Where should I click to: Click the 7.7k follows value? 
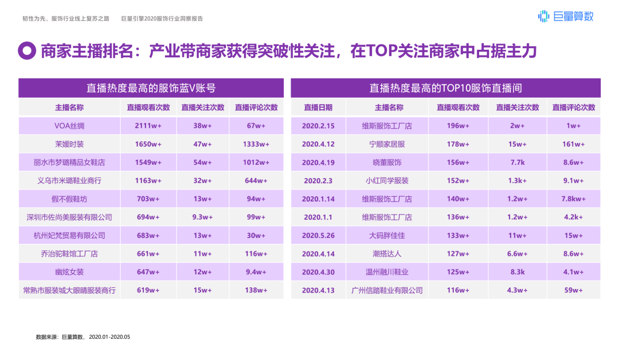point(518,163)
